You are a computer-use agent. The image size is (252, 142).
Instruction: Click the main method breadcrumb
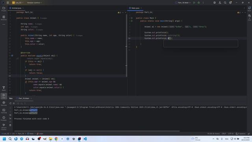[x=40, y=134]
